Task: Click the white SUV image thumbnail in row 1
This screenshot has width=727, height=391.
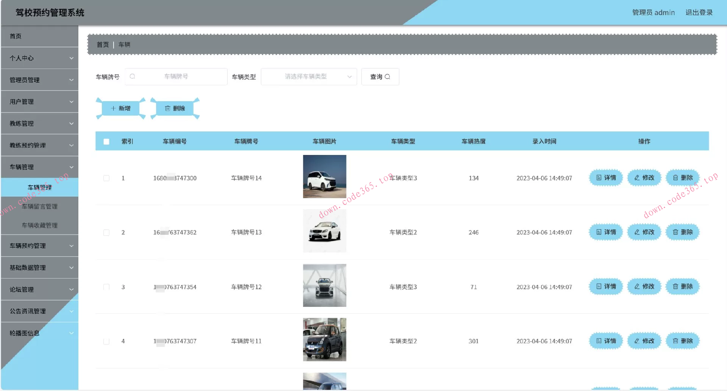Action: pyautogui.click(x=324, y=176)
